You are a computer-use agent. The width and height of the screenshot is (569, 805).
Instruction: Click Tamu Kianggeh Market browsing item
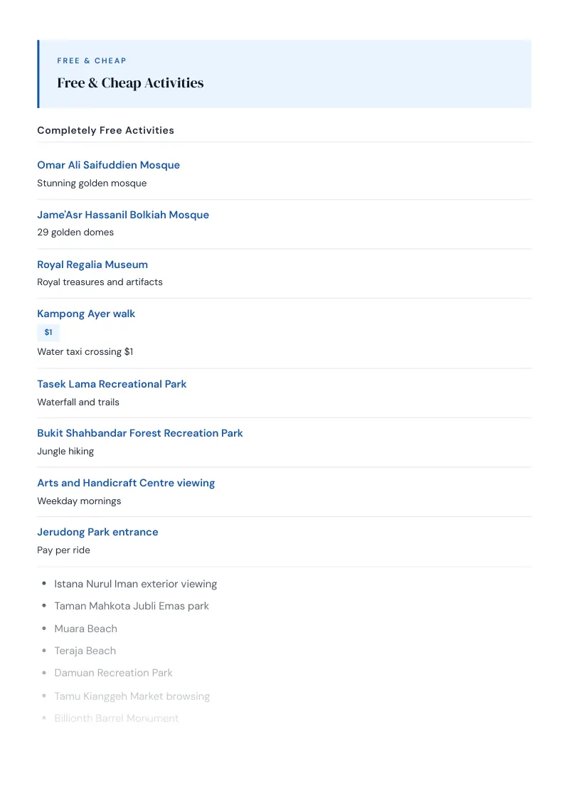point(132,696)
